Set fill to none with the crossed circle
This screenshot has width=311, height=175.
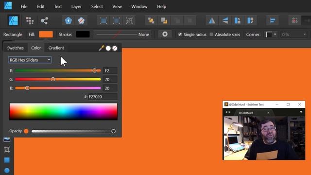coord(115,48)
